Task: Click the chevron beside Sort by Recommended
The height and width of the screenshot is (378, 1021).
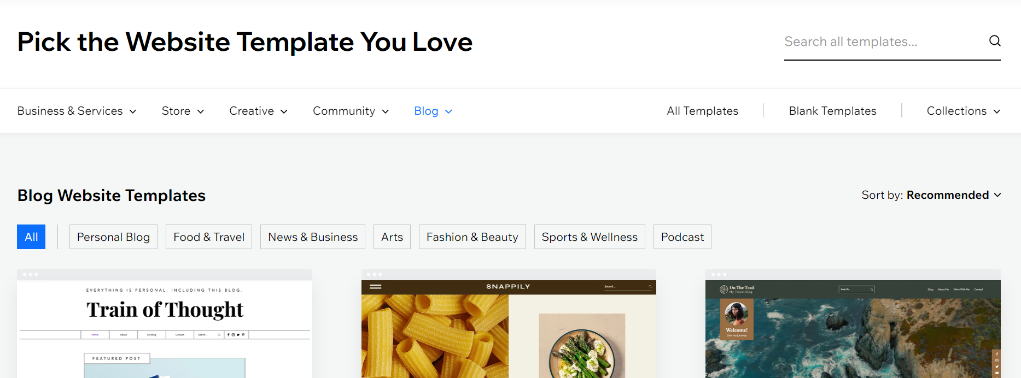Action: [x=997, y=195]
